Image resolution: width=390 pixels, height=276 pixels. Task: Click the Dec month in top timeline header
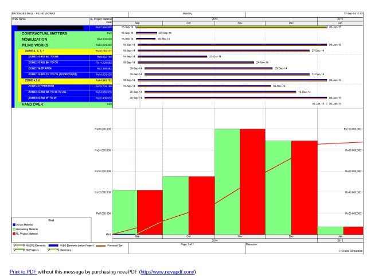(x=291, y=23)
